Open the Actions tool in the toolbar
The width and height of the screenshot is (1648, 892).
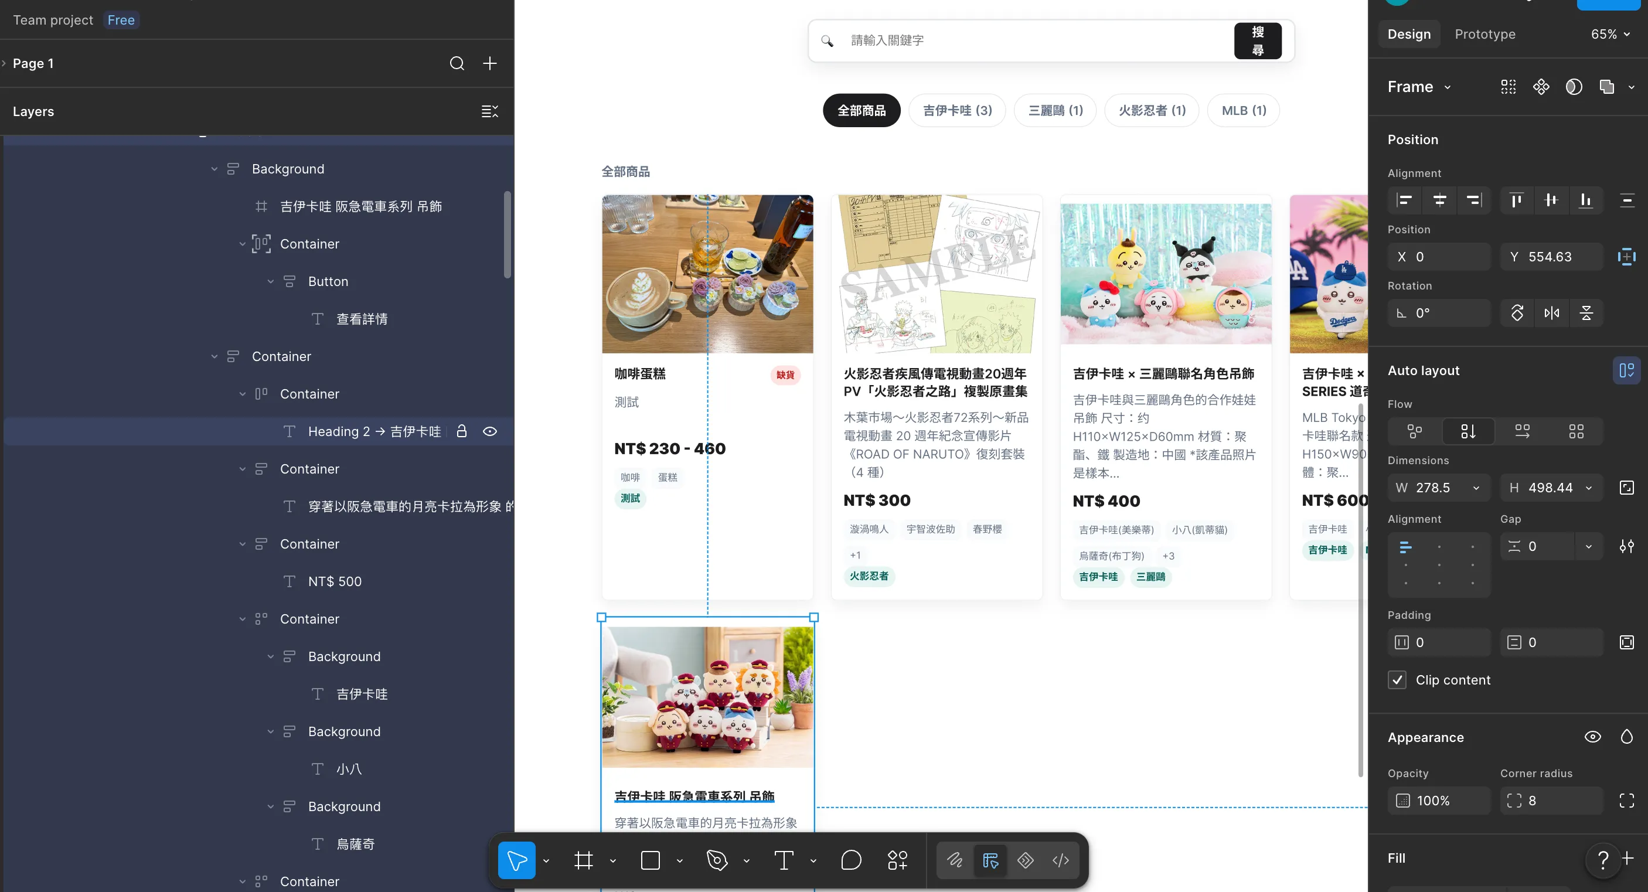[x=897, y=860]
